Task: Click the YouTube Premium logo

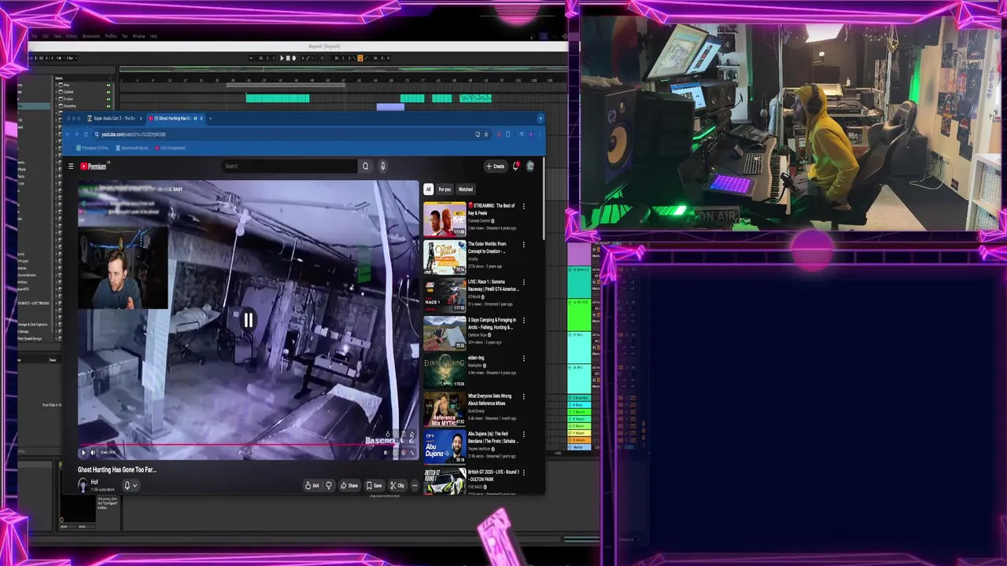Action: pos(93,166)
